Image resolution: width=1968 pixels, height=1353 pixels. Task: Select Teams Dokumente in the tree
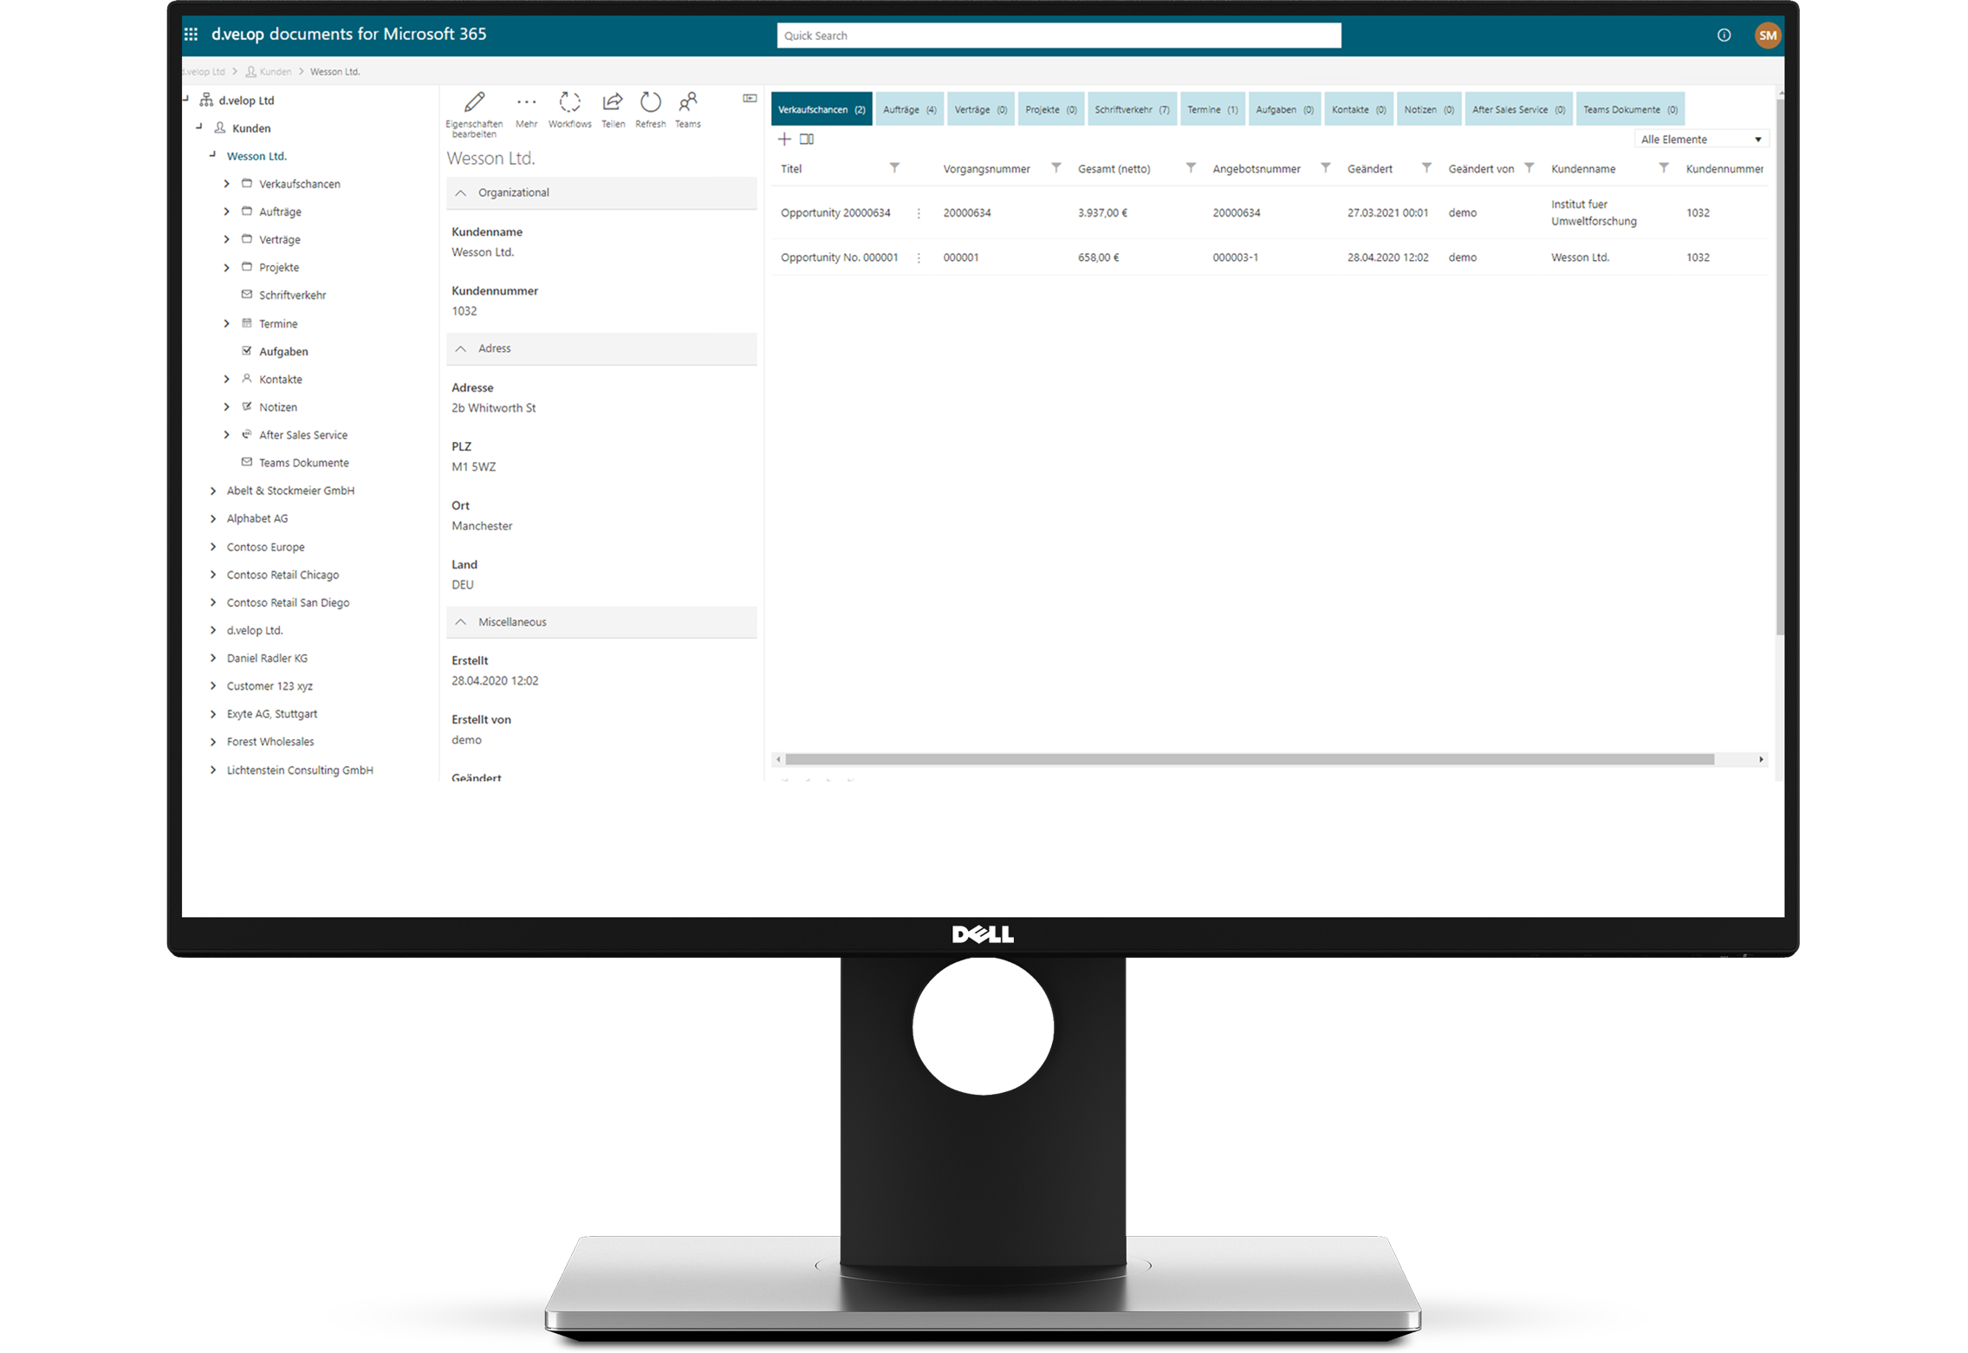[x=303, y=463]
